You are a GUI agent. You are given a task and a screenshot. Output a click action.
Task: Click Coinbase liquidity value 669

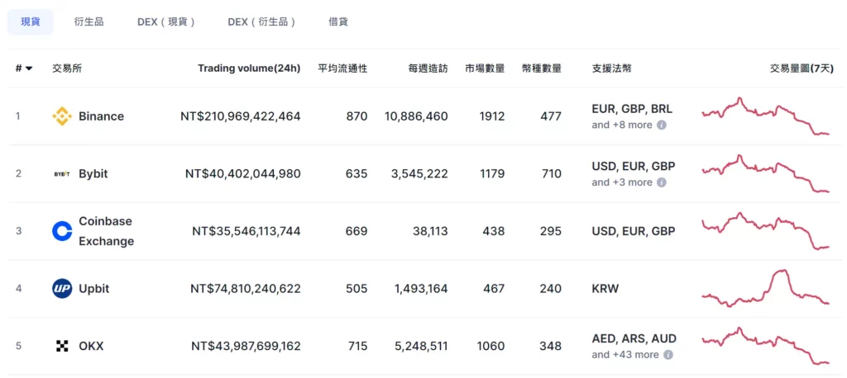(357, 231)
